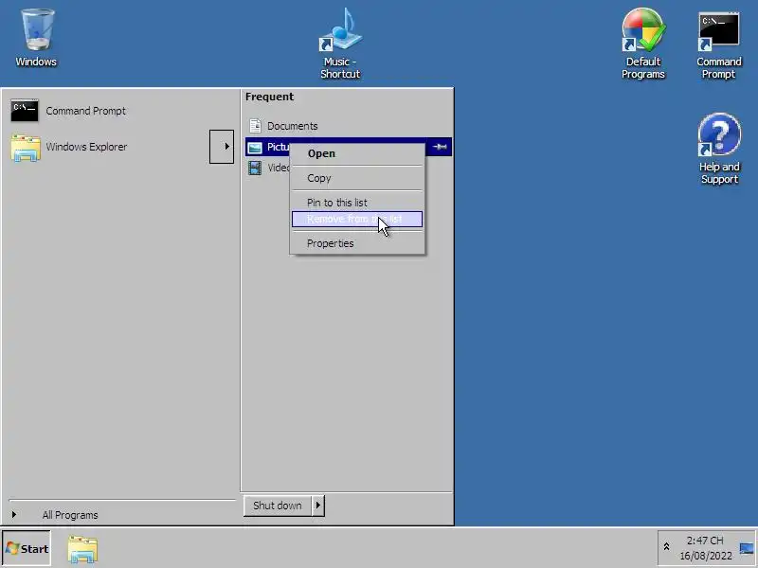Click the pin icon on Pictures row

pyautogui.click(x=440, y=147)
